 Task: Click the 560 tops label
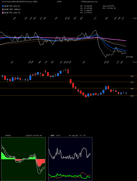click(x=81, y=18)
